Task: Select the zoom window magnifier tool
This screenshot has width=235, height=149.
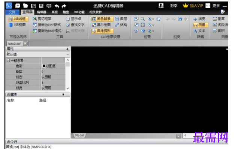Action: (x=143, y=19)
